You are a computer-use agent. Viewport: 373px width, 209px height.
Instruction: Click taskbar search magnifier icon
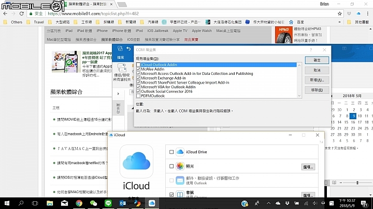pos(21,203)
